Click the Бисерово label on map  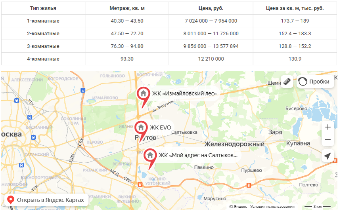point(296,108)
